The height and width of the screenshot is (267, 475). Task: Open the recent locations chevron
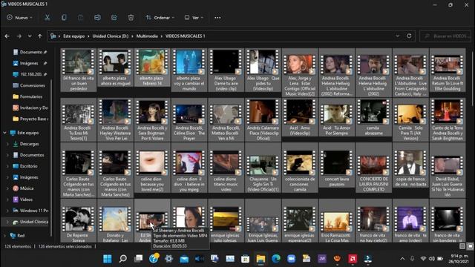30,36
